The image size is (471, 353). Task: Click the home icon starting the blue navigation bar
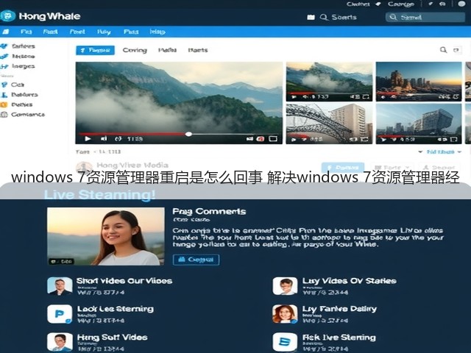click(5, 32)
